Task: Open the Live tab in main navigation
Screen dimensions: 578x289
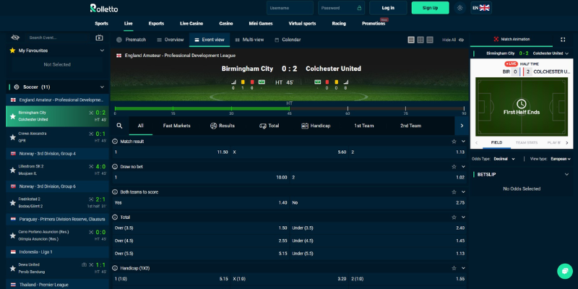Action: 129,24
